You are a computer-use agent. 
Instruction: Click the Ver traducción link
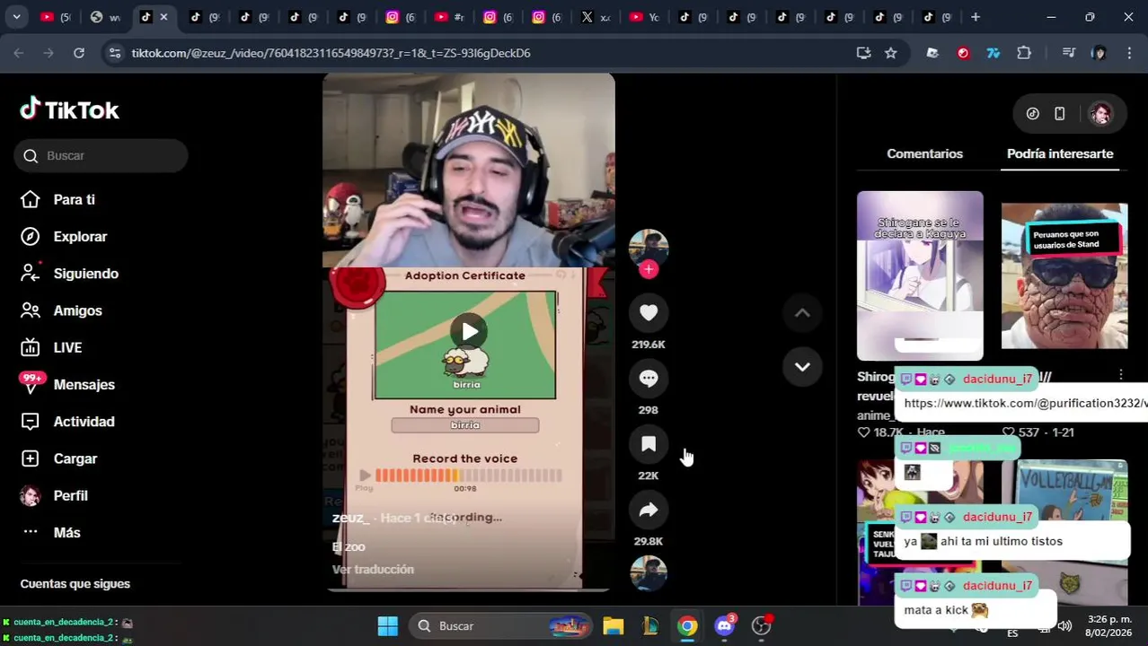pos(373,569)
